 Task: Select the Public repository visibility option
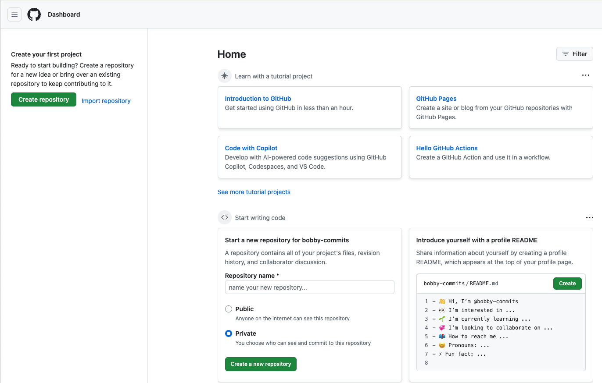pos(228,309)
